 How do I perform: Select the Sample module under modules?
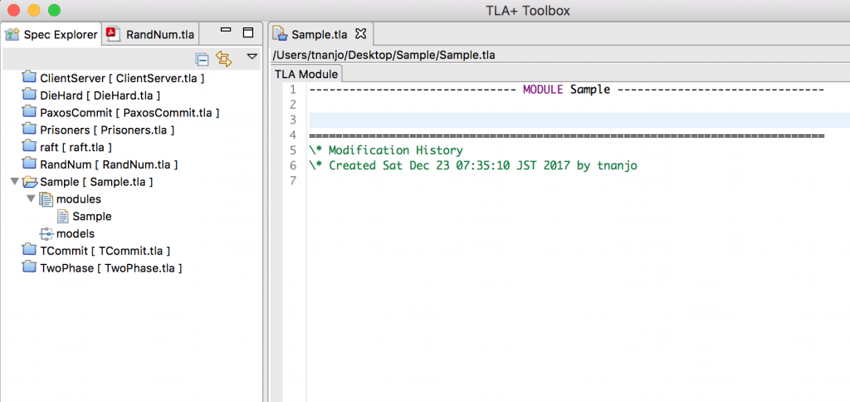(x=92, y=217)
